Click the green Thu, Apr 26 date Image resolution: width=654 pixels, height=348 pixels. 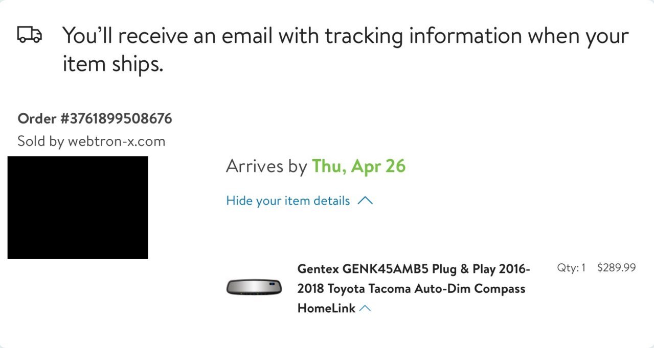pos(358,166)
